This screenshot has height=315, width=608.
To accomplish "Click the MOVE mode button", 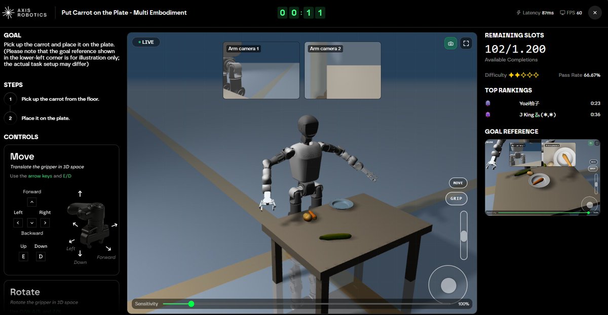I will [458, 183].
